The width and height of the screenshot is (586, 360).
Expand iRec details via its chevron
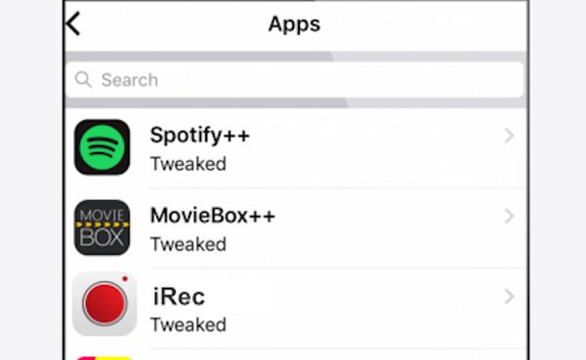point(509,297)
